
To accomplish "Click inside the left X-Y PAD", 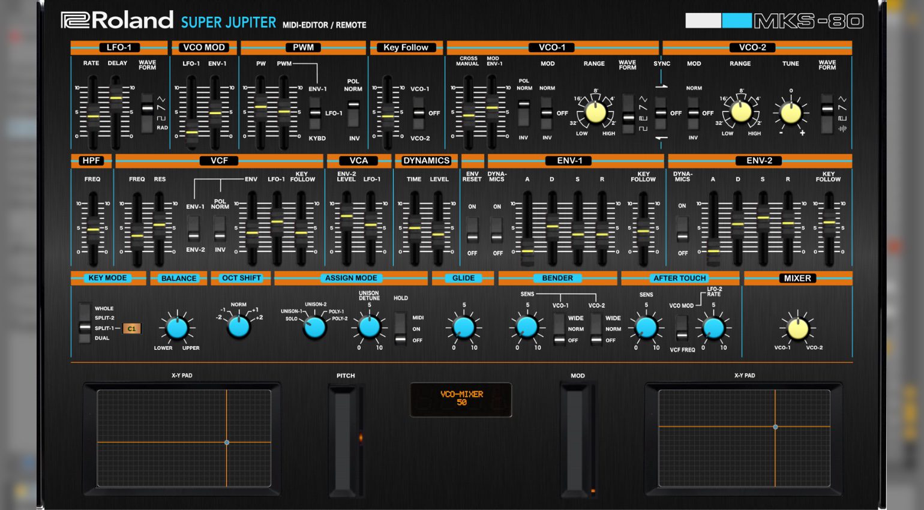I will pyautogui.click(x=184, y=438).
